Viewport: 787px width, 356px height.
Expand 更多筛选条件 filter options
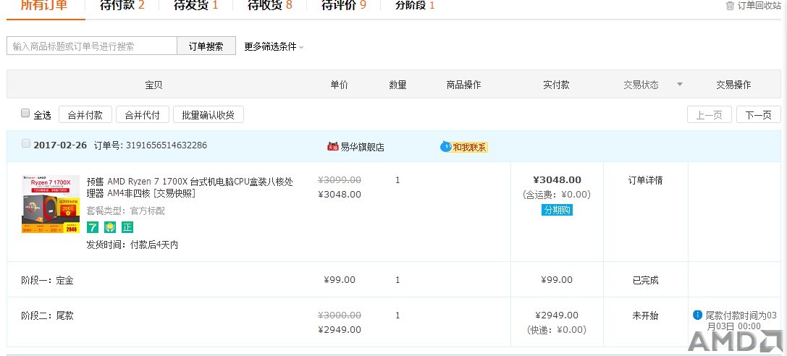pos(274,46)
